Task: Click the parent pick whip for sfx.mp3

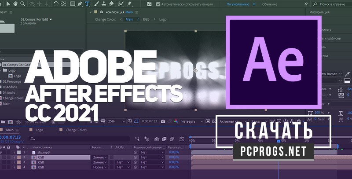Action: (136, 152)
